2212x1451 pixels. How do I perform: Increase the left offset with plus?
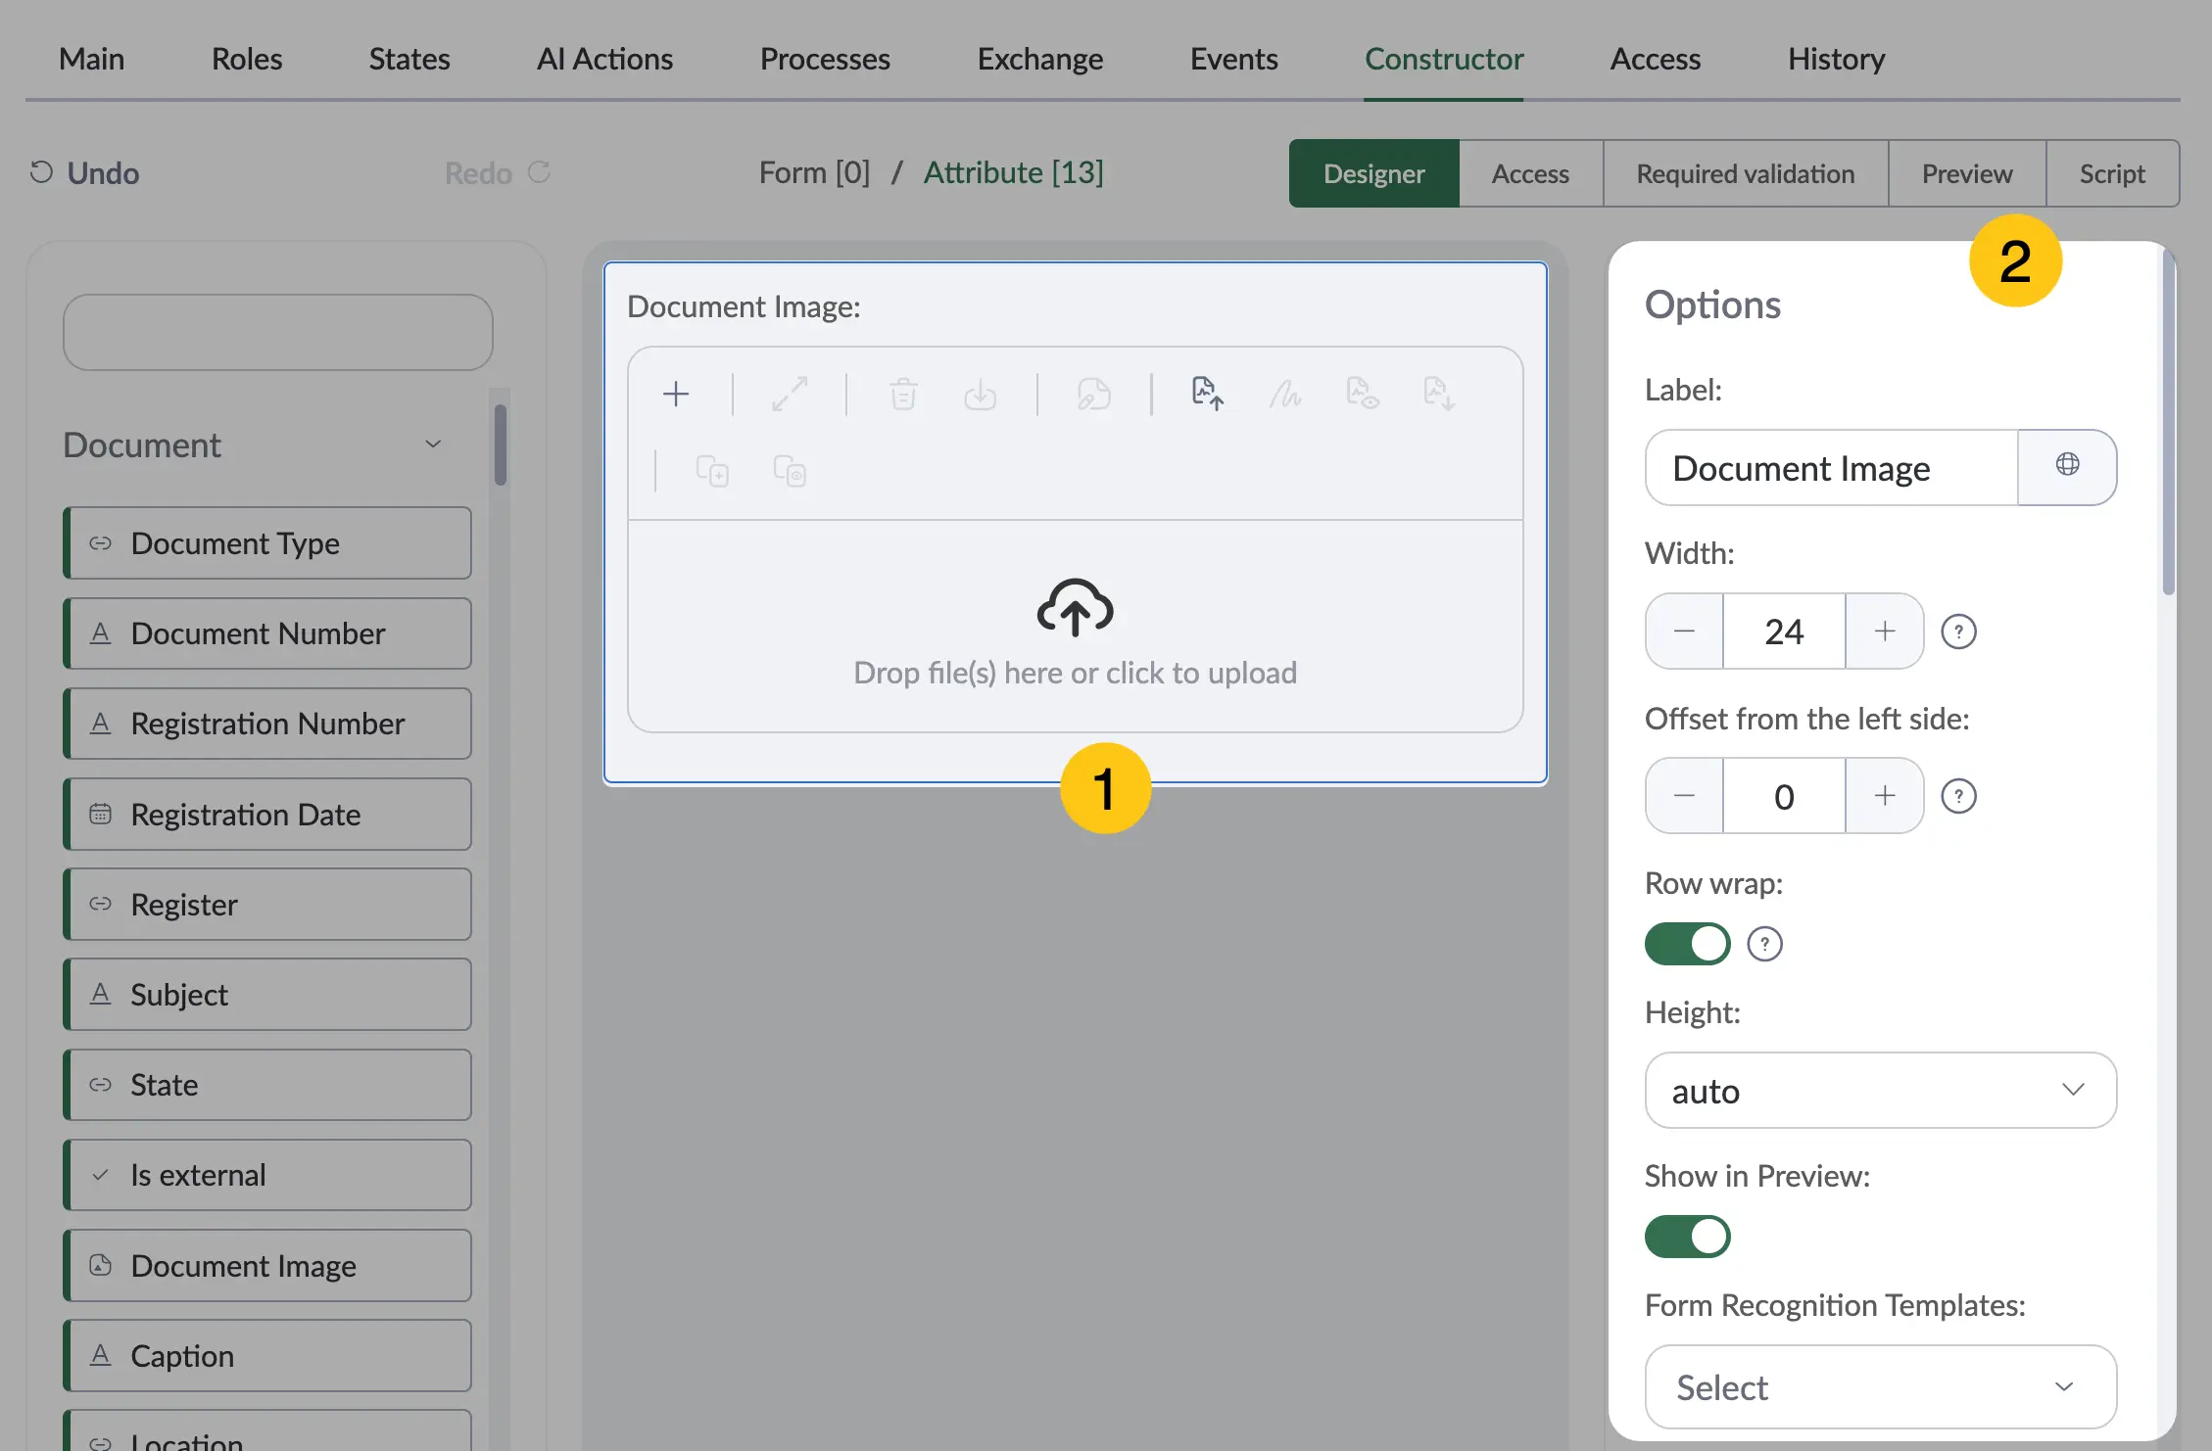click(x=1885, y=796)
